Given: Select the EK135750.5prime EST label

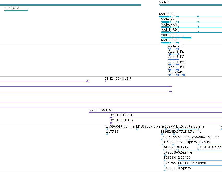Looking at the screenshot, I should 178,168.
